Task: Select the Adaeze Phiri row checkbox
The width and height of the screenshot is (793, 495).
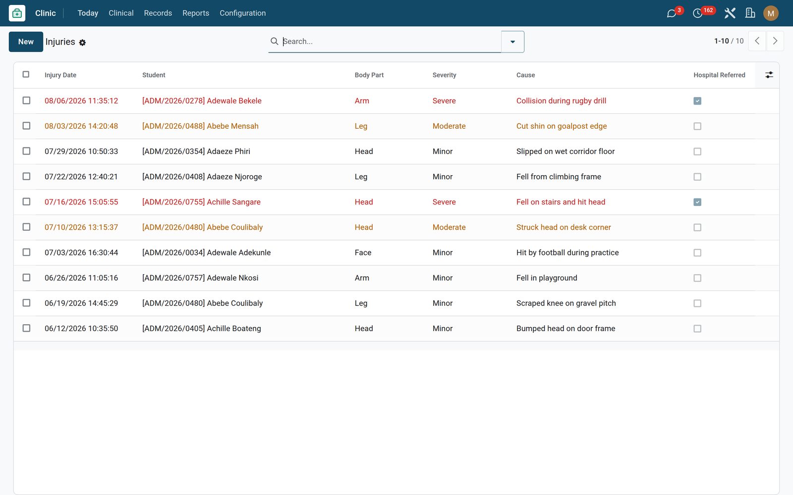Action: (x=26, y=151)
